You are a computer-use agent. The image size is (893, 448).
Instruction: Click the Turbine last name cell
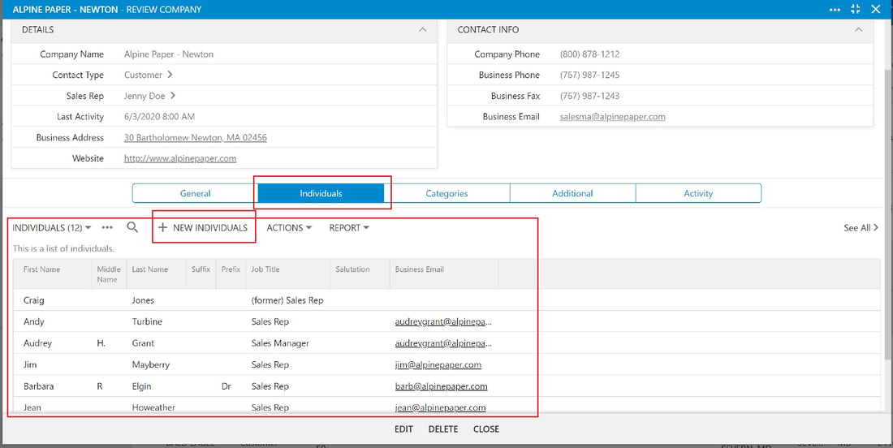[x=147, y=321]
